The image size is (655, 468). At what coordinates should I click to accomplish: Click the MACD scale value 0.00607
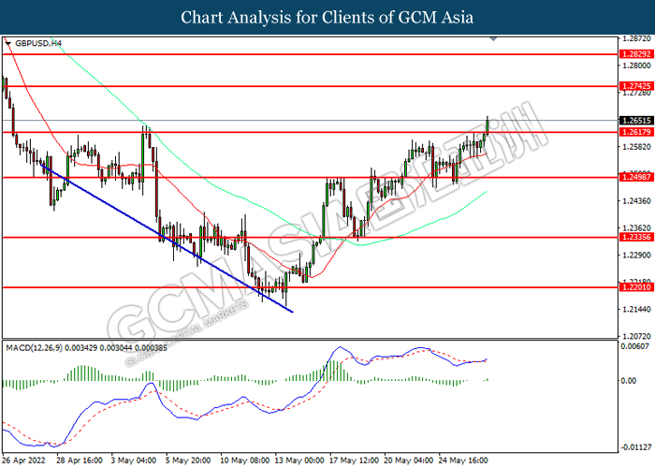[634, 346]
